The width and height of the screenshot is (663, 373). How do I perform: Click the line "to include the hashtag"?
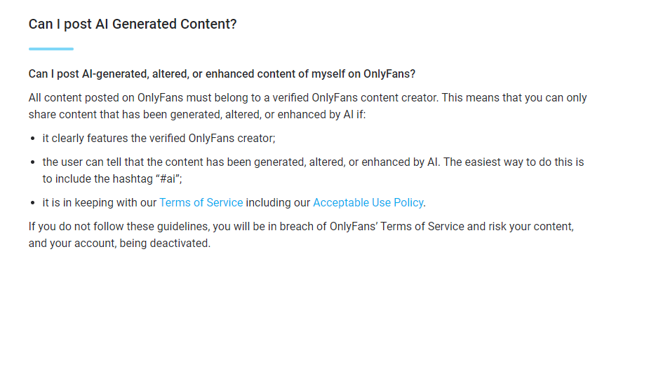(112, 179)
